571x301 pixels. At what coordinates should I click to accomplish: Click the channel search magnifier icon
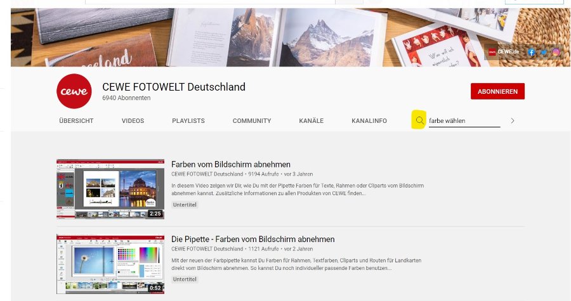point(419,120)
